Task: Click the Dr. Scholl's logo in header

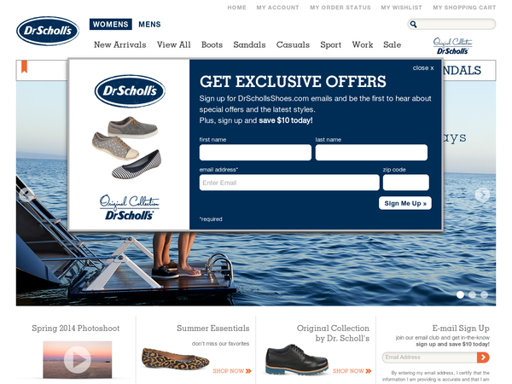Action: (48, 31)
